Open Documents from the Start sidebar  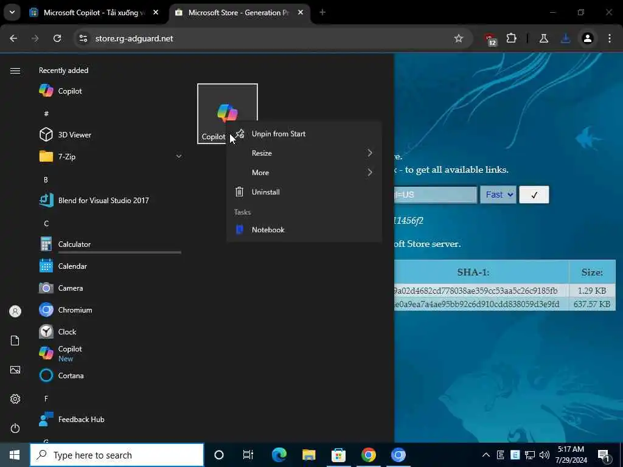15,341
